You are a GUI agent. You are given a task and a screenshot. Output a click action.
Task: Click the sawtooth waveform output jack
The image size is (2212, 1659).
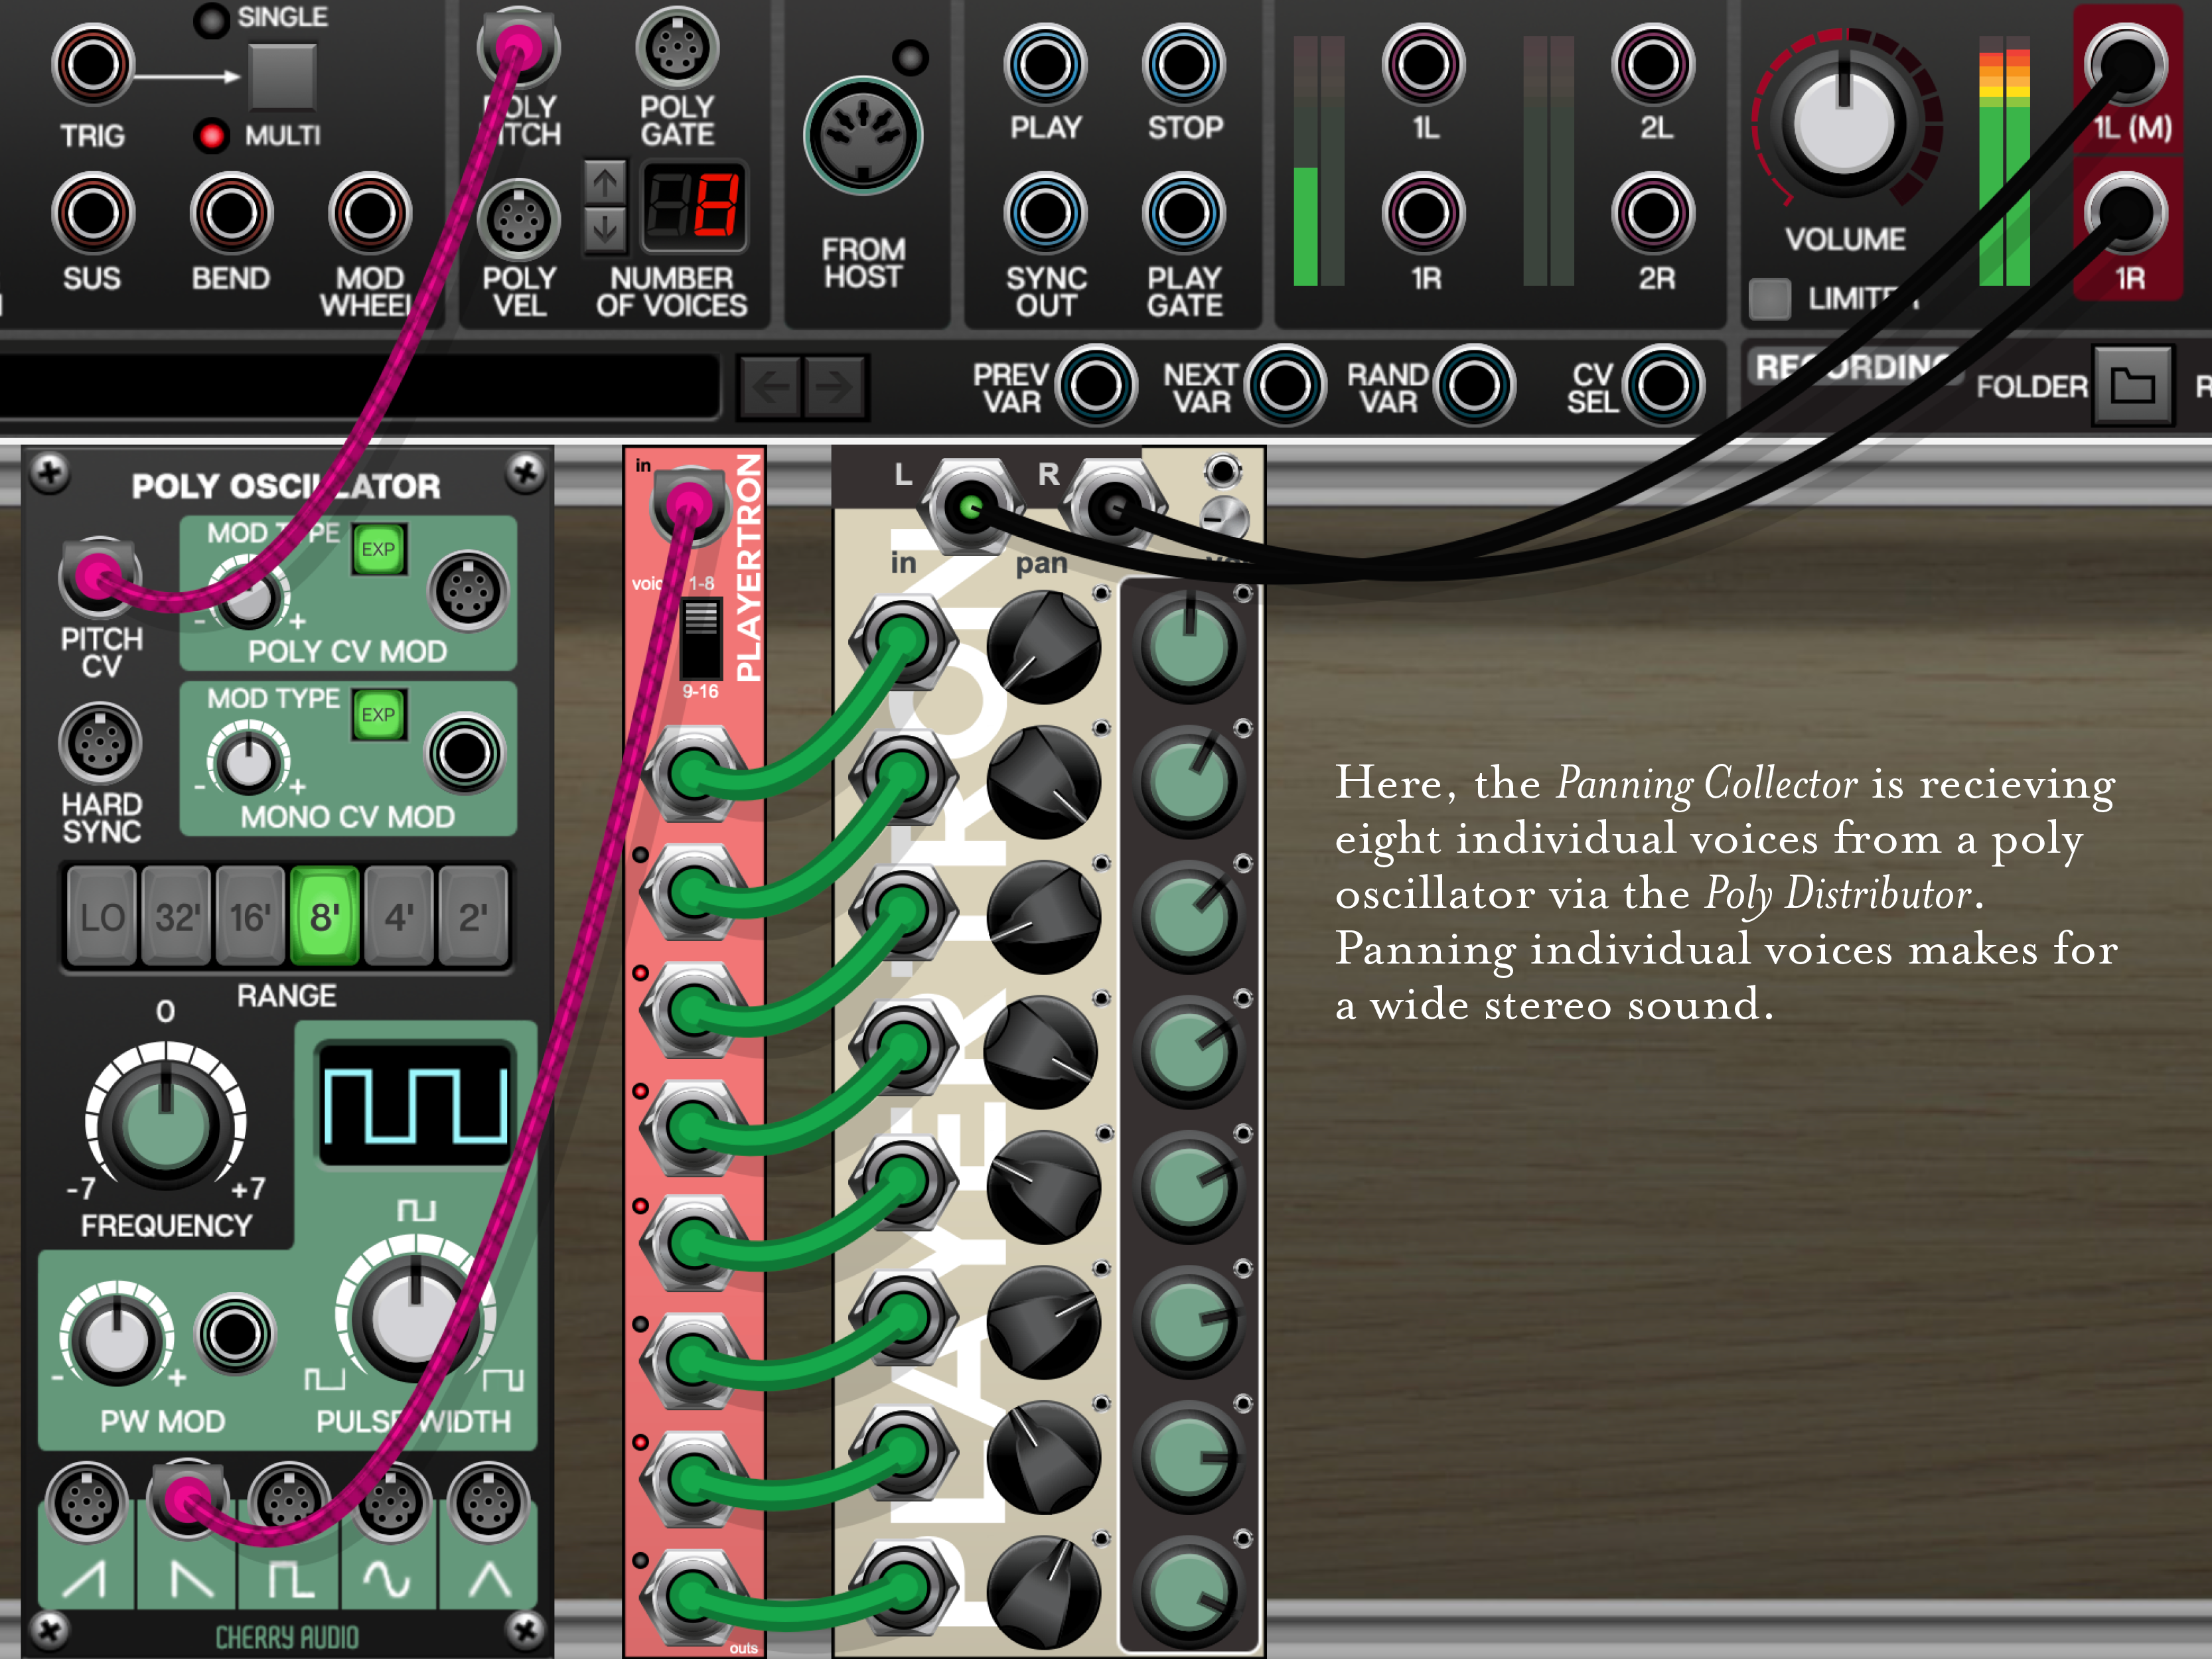pos(87,1502)
